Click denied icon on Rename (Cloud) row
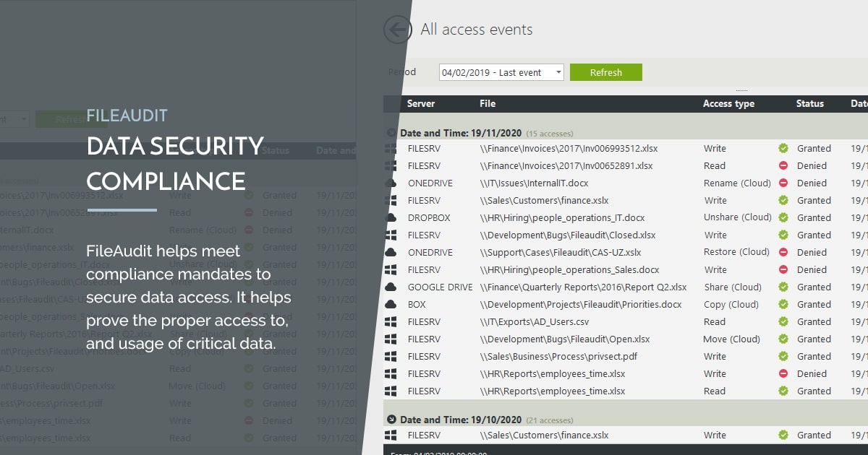This screenshot has width=868, height=455. (x=783, y=183)
